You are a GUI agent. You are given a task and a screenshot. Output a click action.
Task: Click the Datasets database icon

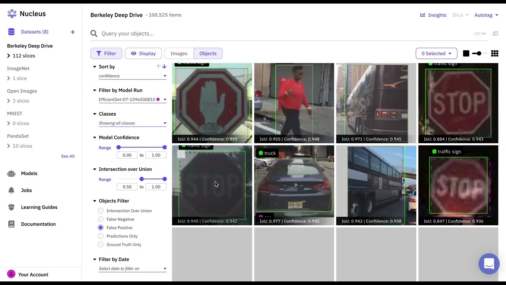[11, 32]
